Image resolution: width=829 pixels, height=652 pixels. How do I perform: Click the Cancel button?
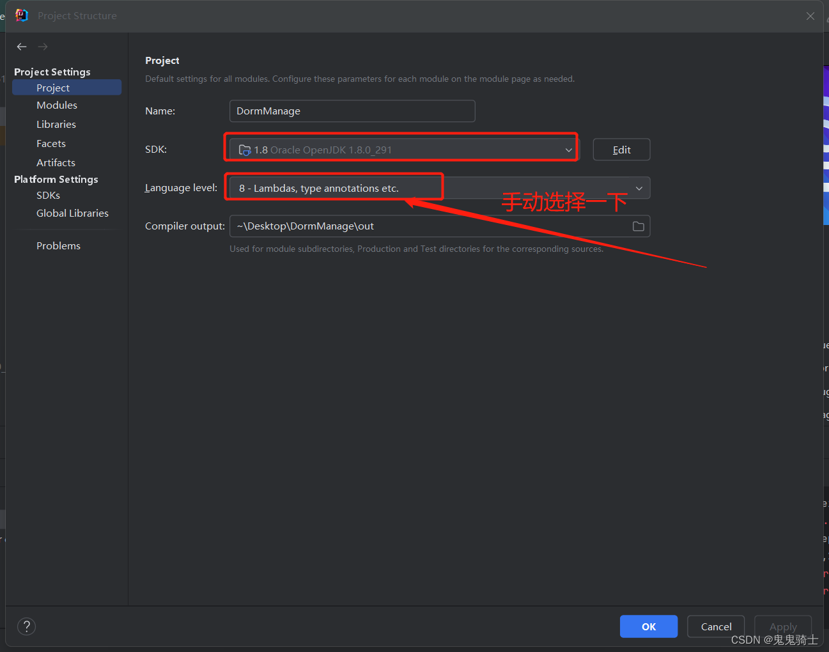[x=716, y=626]
